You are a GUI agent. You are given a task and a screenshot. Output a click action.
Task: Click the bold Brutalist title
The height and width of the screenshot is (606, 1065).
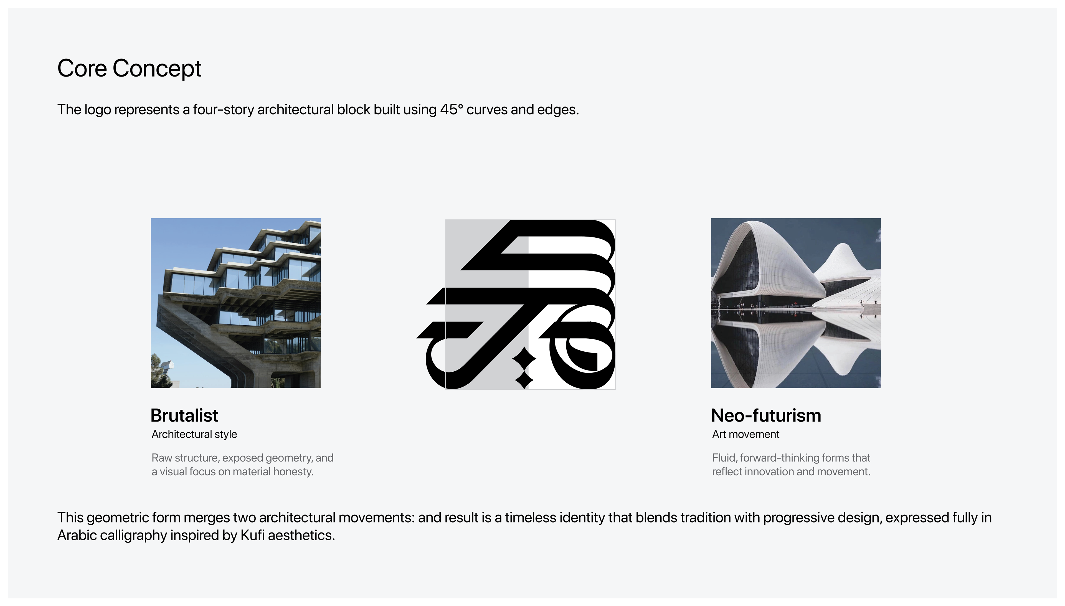point(184,415)
